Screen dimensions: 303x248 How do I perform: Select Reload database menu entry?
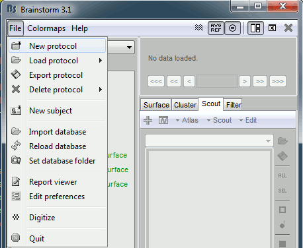[x=57, y=146]
